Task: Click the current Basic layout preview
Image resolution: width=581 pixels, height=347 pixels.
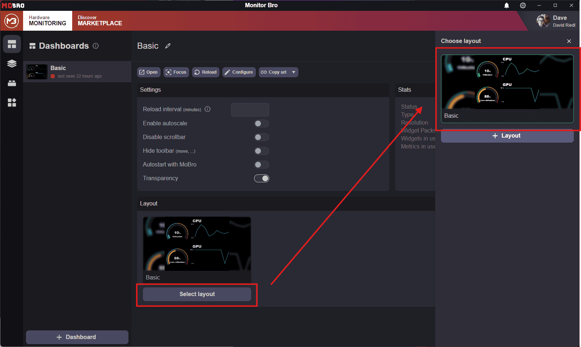Action: [x=197, y=250]
